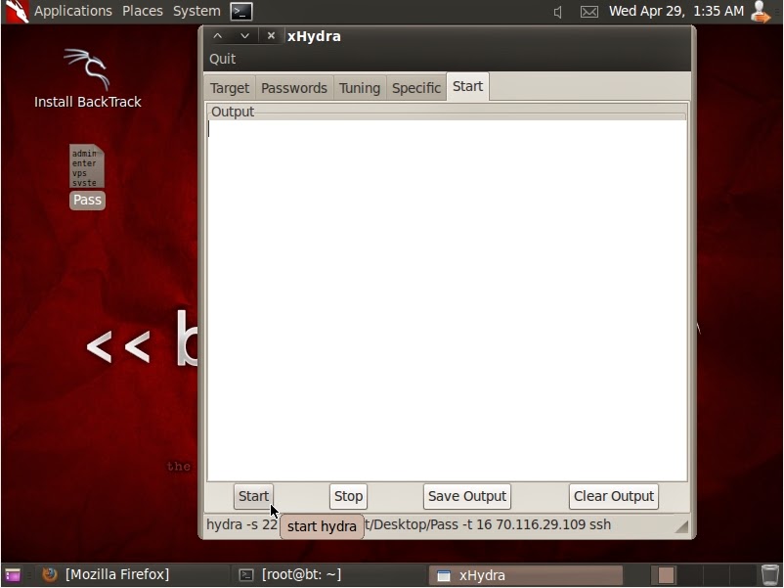The height and width of the screenshot is (588, 784).
Task: Open the BackTrack dragon menu icon
Action: click(17, 12)
